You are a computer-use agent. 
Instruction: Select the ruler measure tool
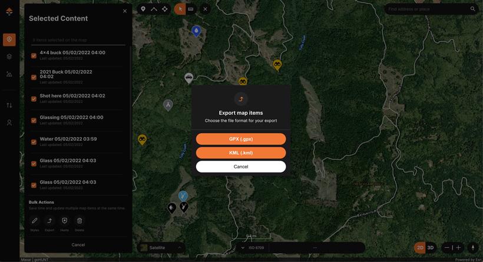[x=191, y=9]
